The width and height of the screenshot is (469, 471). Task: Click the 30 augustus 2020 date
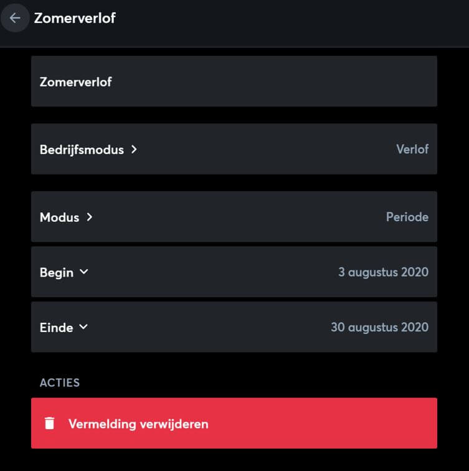(x=379, y=327)
